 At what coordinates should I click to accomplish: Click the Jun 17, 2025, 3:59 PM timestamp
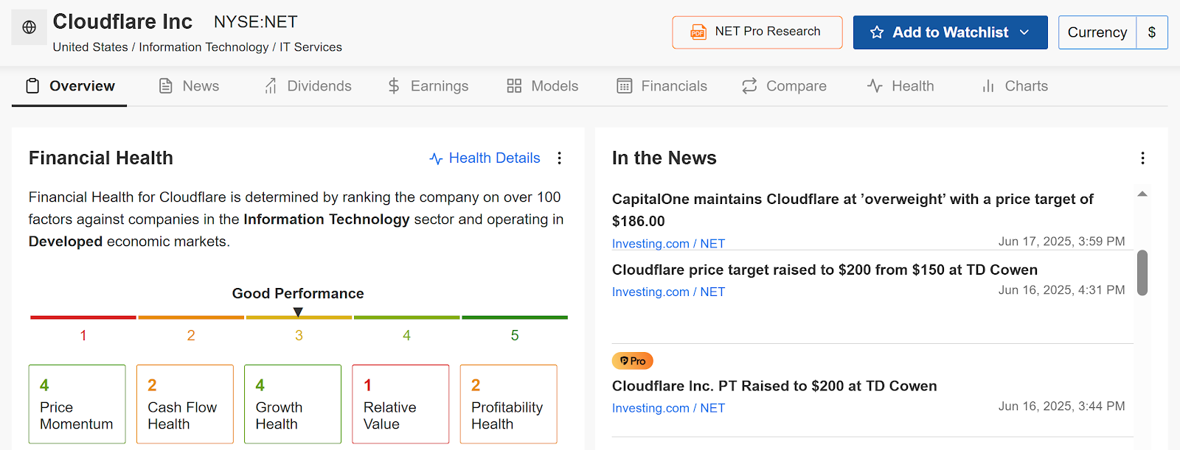coord(1062,242)
